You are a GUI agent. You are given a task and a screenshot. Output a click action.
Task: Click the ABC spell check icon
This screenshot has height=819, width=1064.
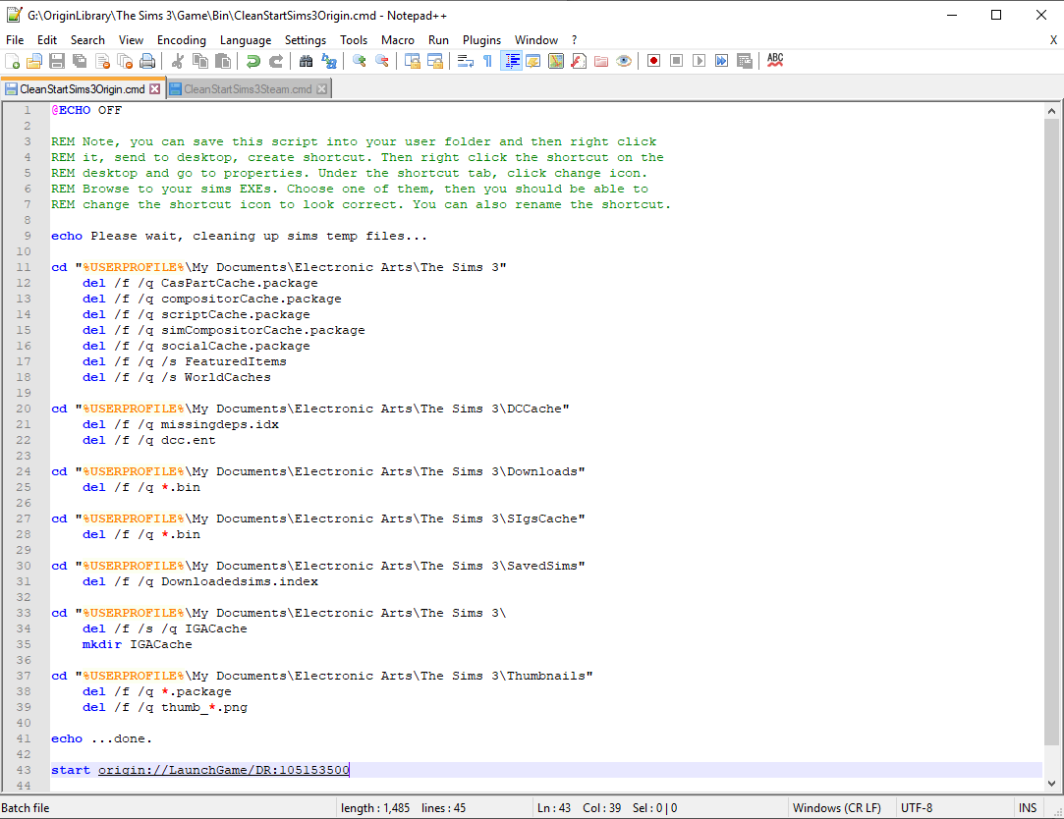(775, 61)
